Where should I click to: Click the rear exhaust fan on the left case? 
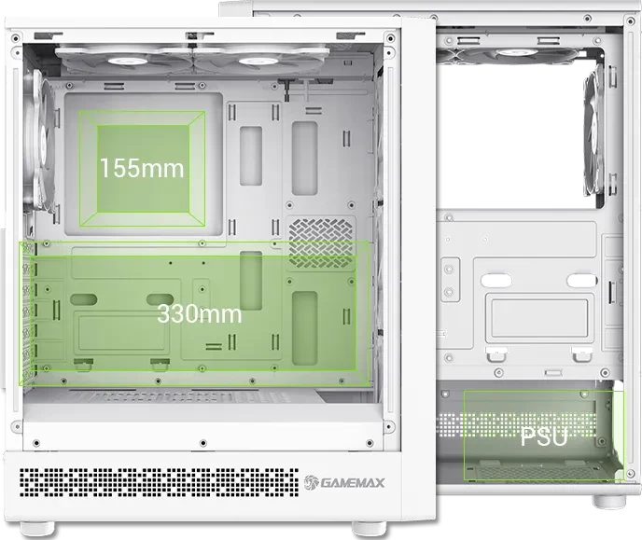(x=39, y=141)
